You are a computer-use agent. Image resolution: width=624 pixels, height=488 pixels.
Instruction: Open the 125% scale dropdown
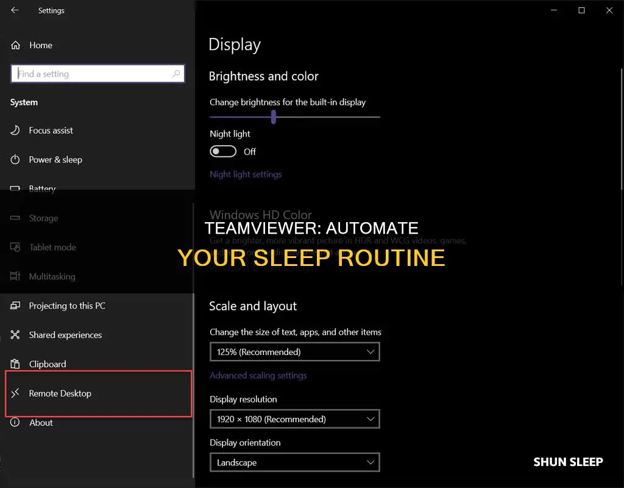[294, 352]
